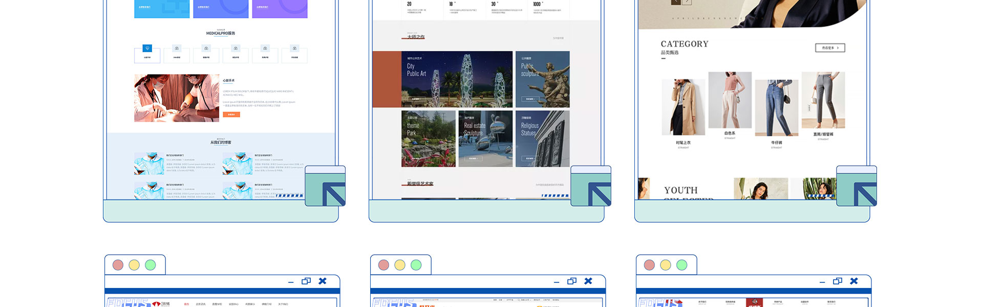Open the surgery photo in the medical page
The height and width of the screenshot is (307, 983).
(x=177, y=98)
